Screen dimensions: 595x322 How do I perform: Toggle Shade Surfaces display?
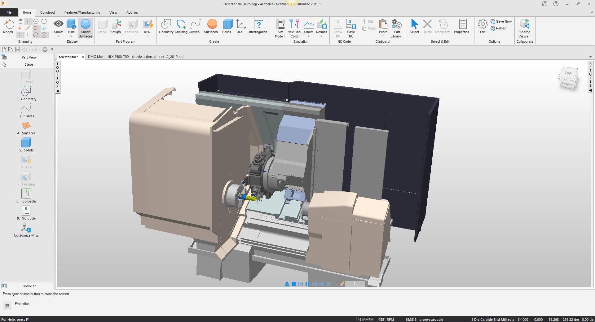(86, 28)
